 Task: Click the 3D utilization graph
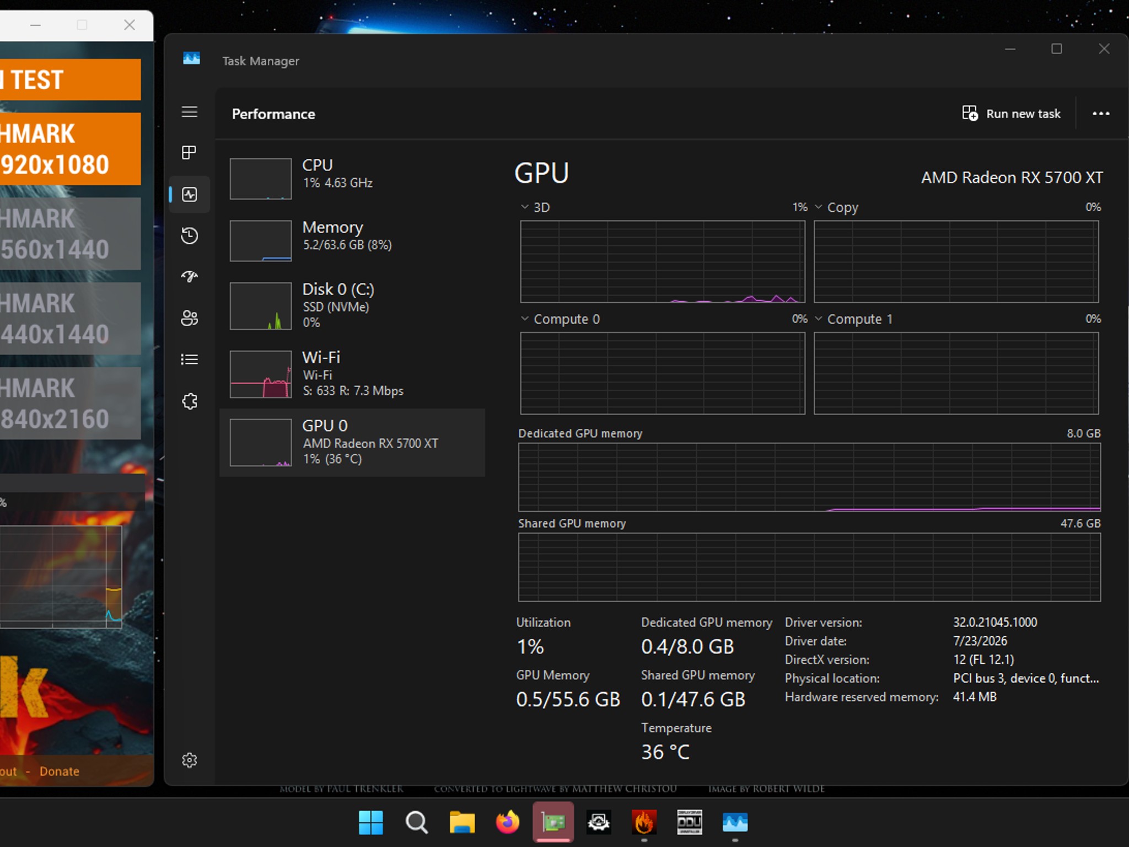click(663, 261)
